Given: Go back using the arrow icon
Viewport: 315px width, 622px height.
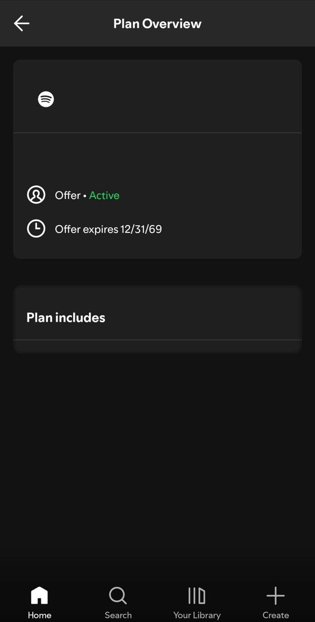Looking at the screenshot, I should [22, 23].
